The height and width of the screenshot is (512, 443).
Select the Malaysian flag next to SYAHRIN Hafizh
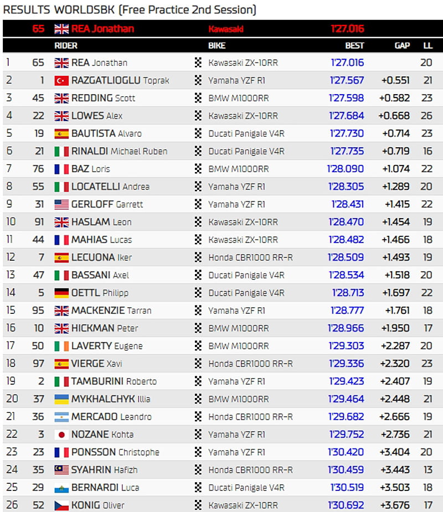pyautogui.click(x=61, y=470)
